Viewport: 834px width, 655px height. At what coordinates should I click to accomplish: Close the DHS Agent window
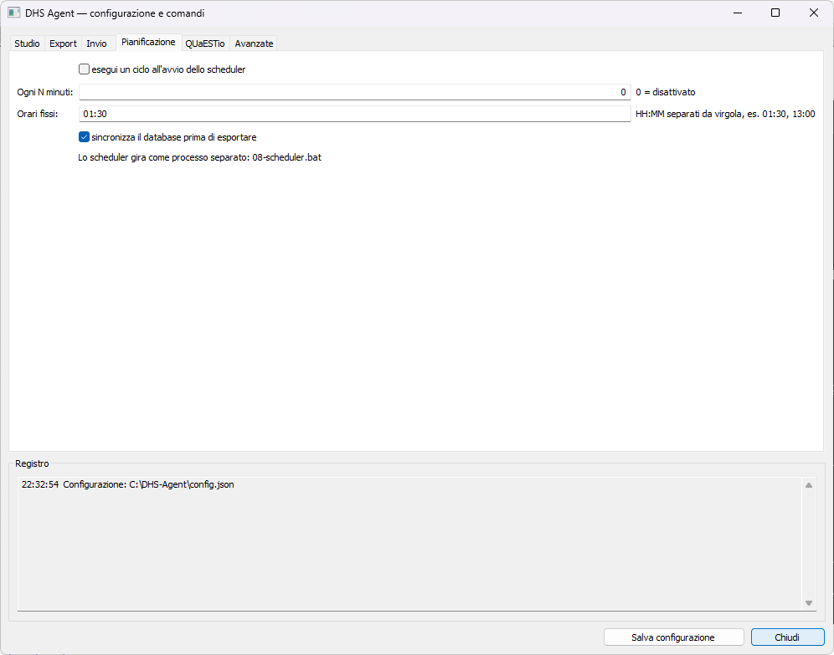pyautogui.click(x=813, y=13)
